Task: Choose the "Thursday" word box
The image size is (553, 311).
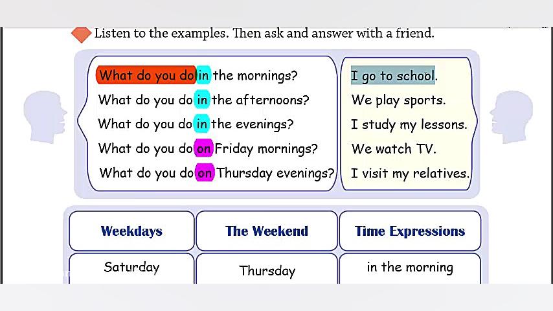Action: coord(267,270)
